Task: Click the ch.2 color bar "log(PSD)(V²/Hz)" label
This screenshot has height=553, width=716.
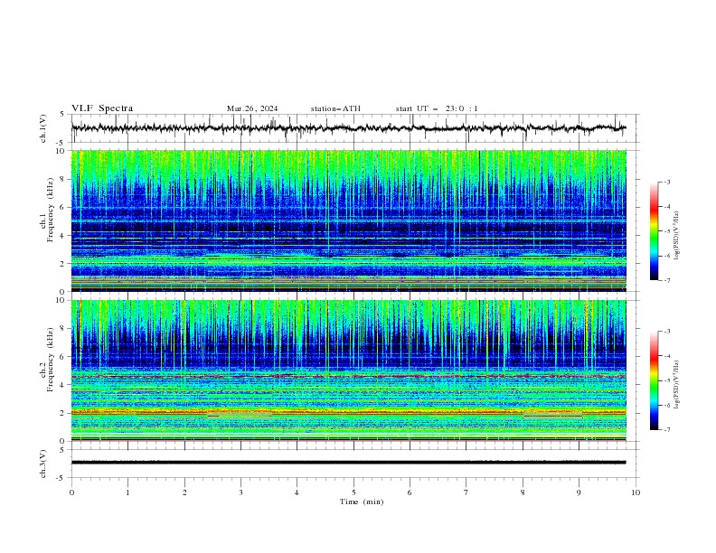Action: (x=677, y=384)
